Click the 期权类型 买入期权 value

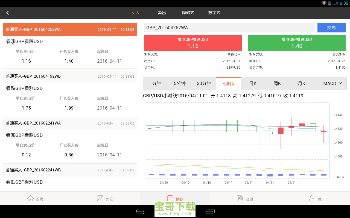point(339,55)
